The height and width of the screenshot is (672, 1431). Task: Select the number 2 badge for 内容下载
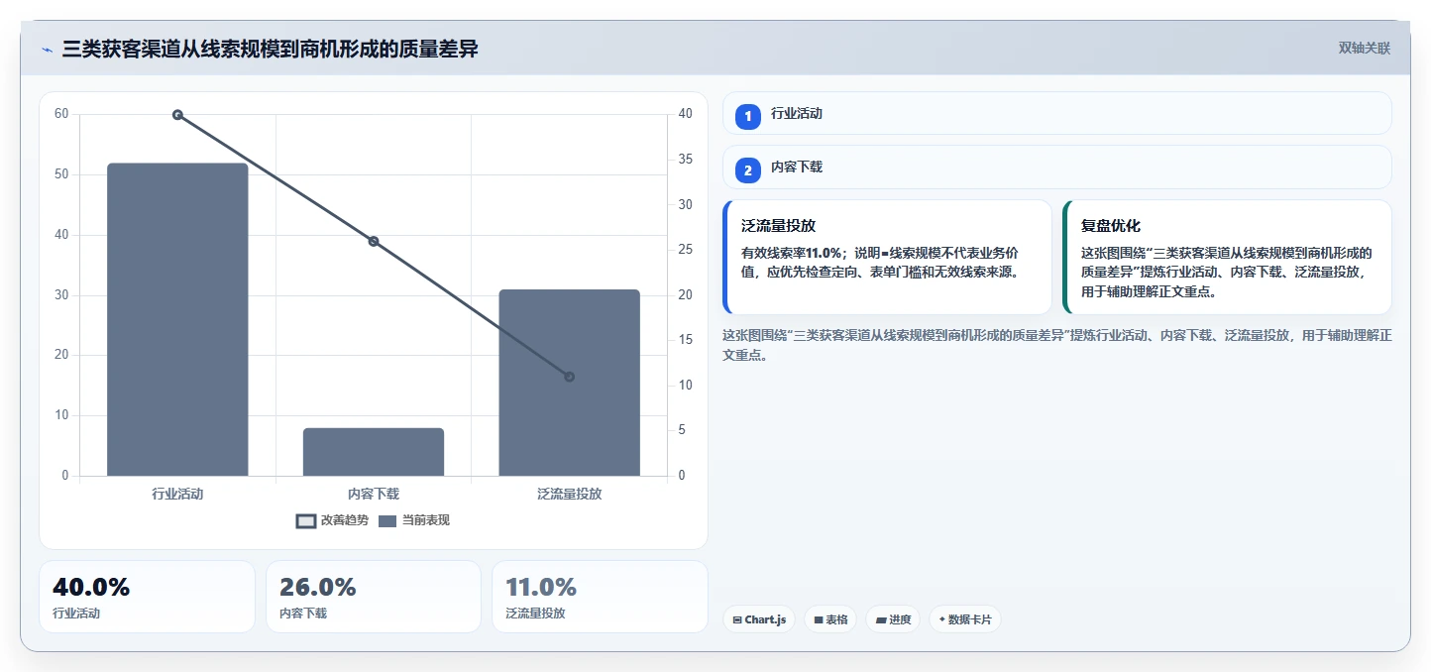(748, 169)
